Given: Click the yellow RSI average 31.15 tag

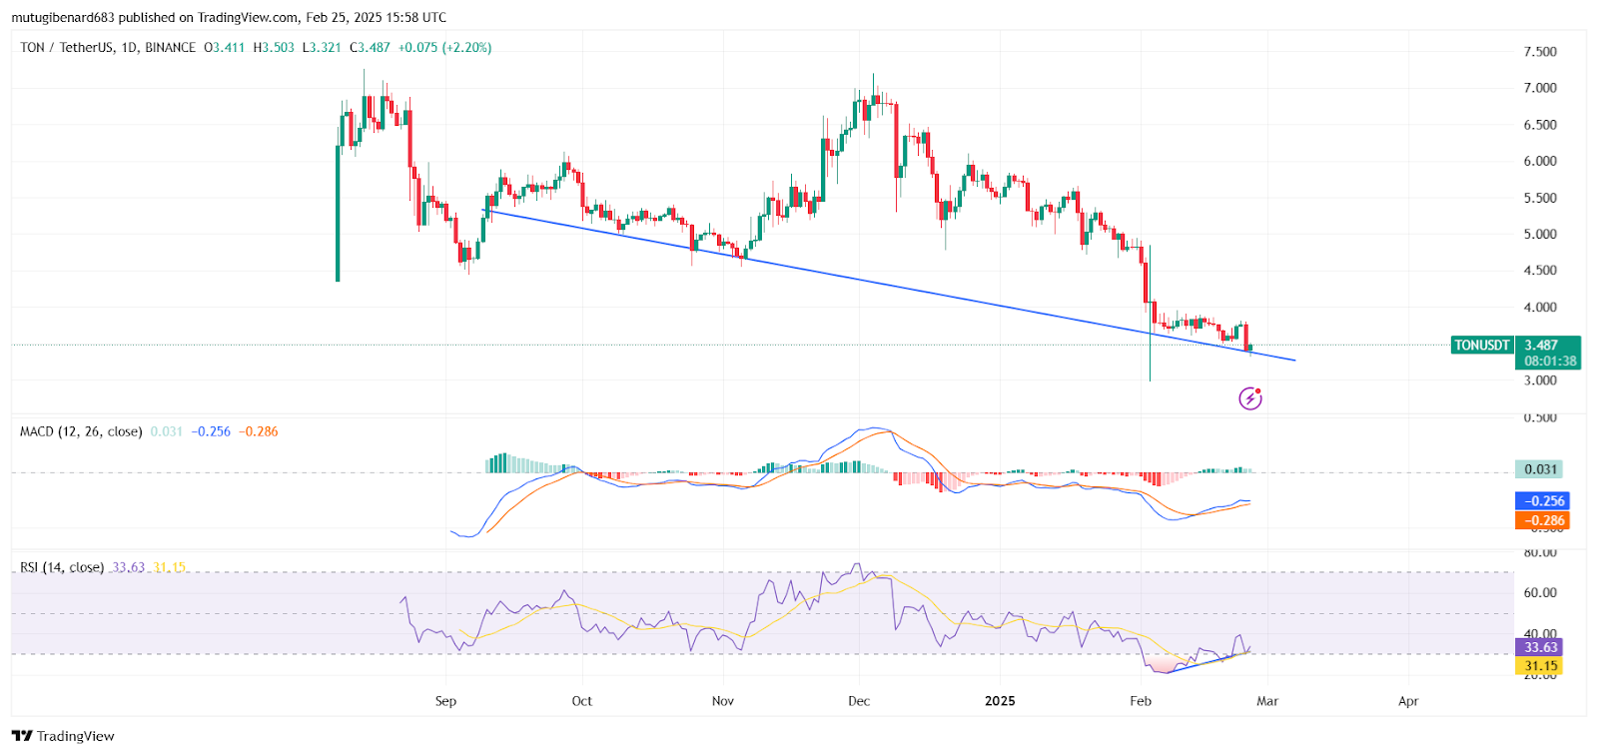Looking at the screenshot, I should [x=1539, y=666].
